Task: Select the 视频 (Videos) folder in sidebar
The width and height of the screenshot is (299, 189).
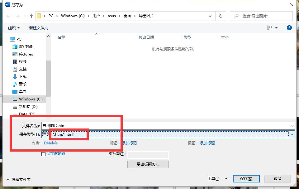Action: click(23, 61)
